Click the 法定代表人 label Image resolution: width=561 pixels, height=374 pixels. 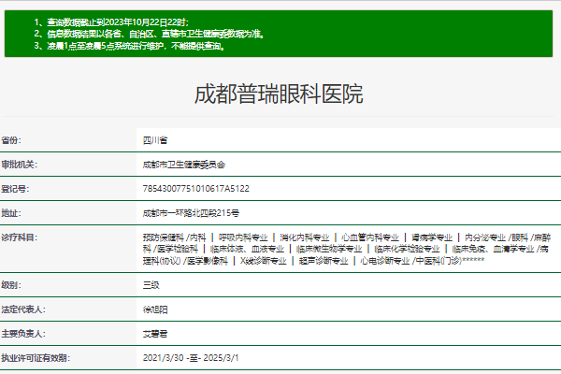tap(22, 309)
